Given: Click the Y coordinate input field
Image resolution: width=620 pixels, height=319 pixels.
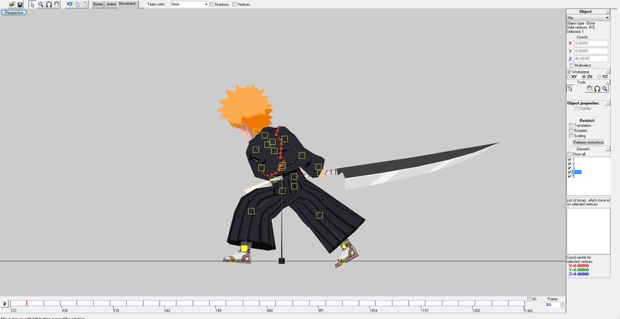Looking at the screenshot, I should click(x=591, y=51).
